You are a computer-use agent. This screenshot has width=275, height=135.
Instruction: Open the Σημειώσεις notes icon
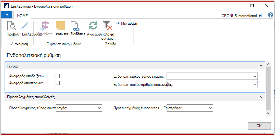point(60,26)
